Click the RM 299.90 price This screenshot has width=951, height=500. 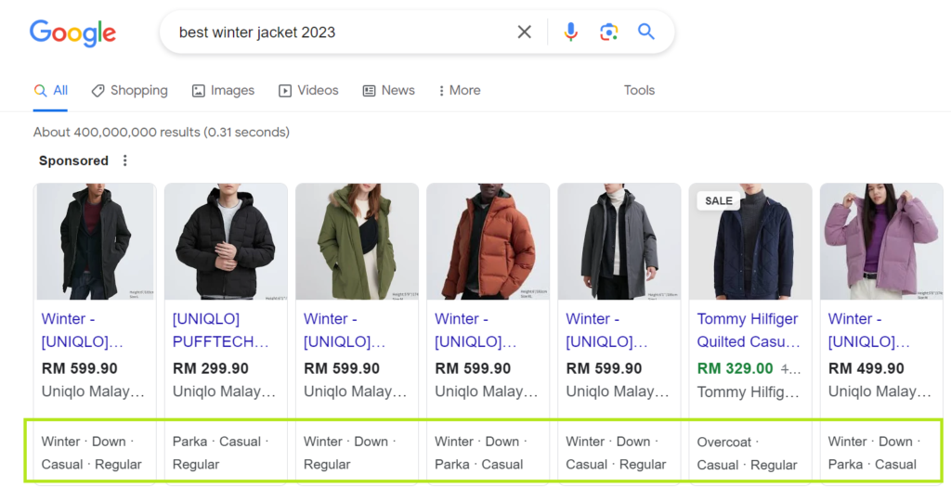tap(211, 368)
